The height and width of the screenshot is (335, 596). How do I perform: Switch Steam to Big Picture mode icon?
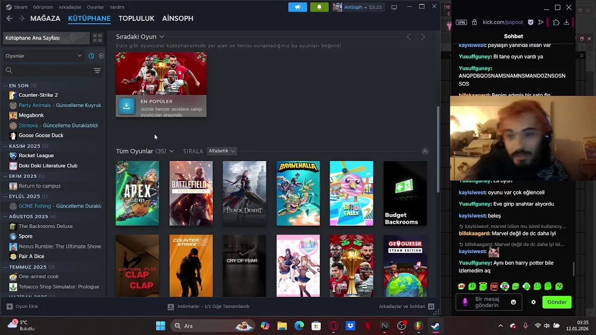(394, 7)
